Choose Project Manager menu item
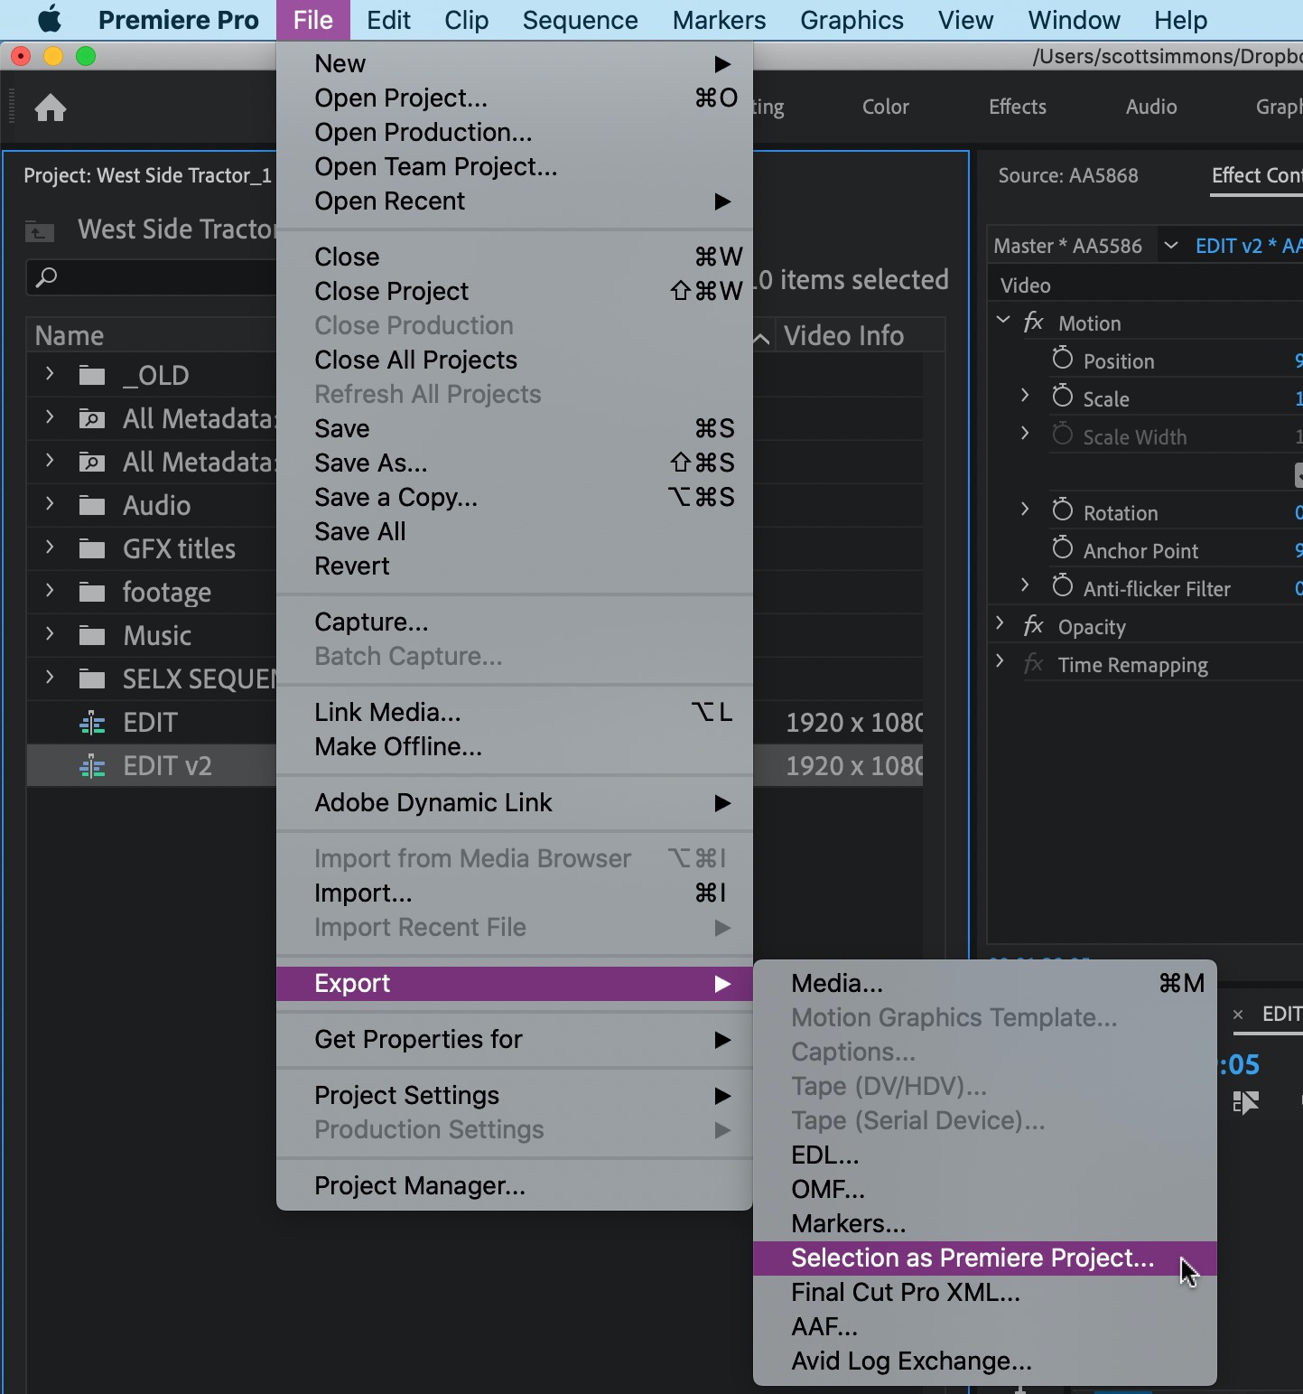1303x1394 pixels. click(515, 1186)
